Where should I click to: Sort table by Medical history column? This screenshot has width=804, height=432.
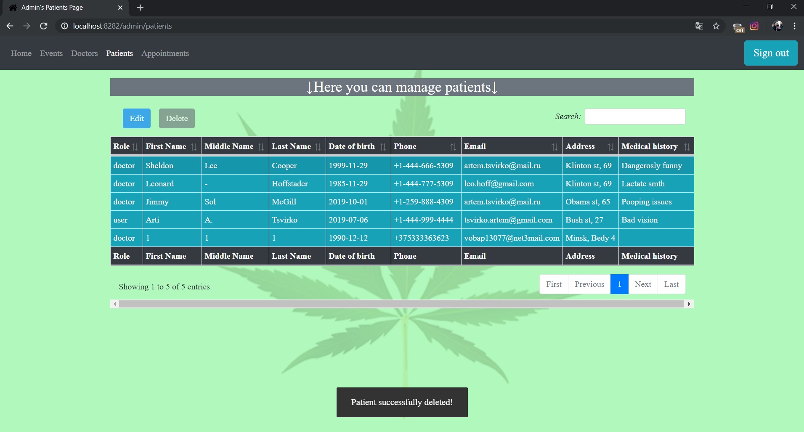(x=656, y=146)
